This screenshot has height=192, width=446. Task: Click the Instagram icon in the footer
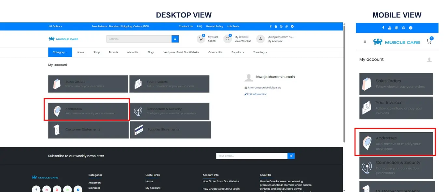(x=47, y=189)
